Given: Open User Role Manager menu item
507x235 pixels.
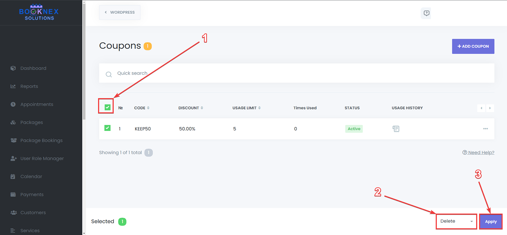Looking at the screenshot, I should coord(42,158).
